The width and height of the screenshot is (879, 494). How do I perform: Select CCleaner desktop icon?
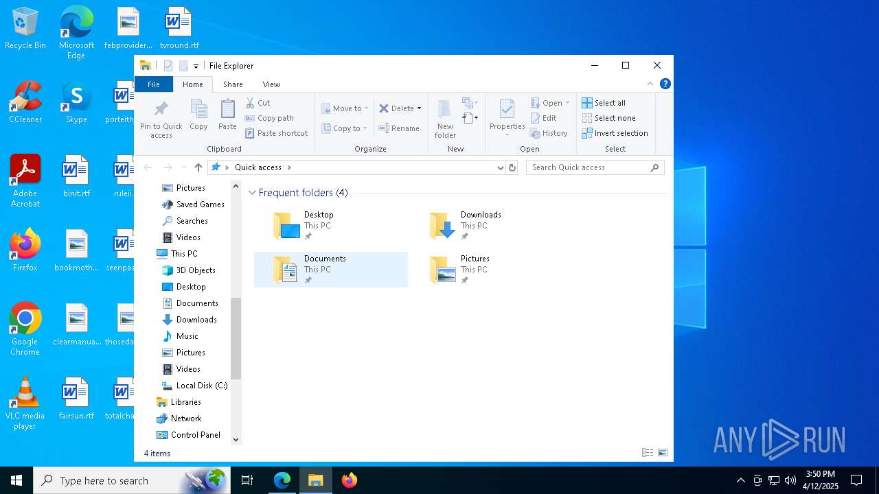point(25,102)
